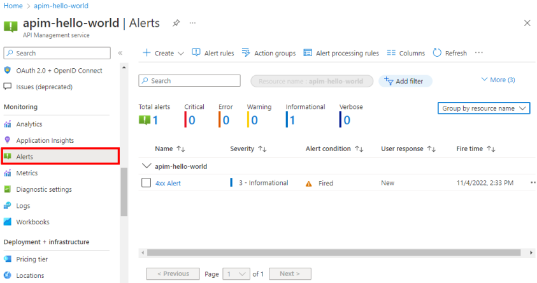Click the alerts Search field
The image size is (537, 283).
pyautogui.click(x=189, y=81)
